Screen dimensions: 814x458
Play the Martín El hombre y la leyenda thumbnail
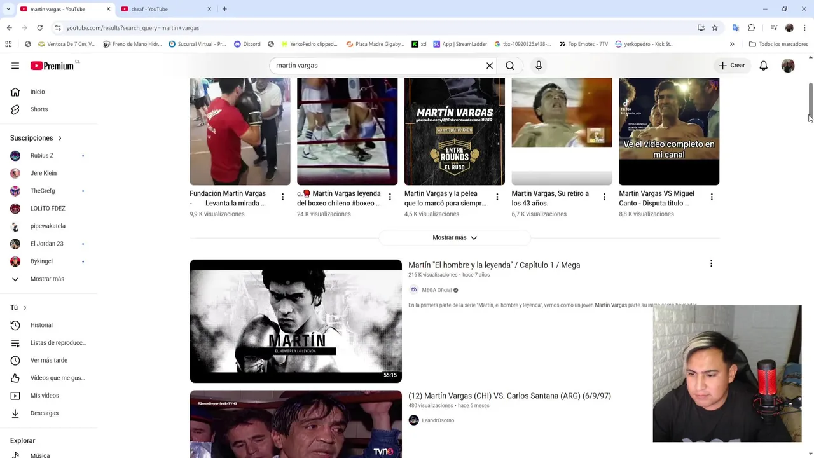296,321
